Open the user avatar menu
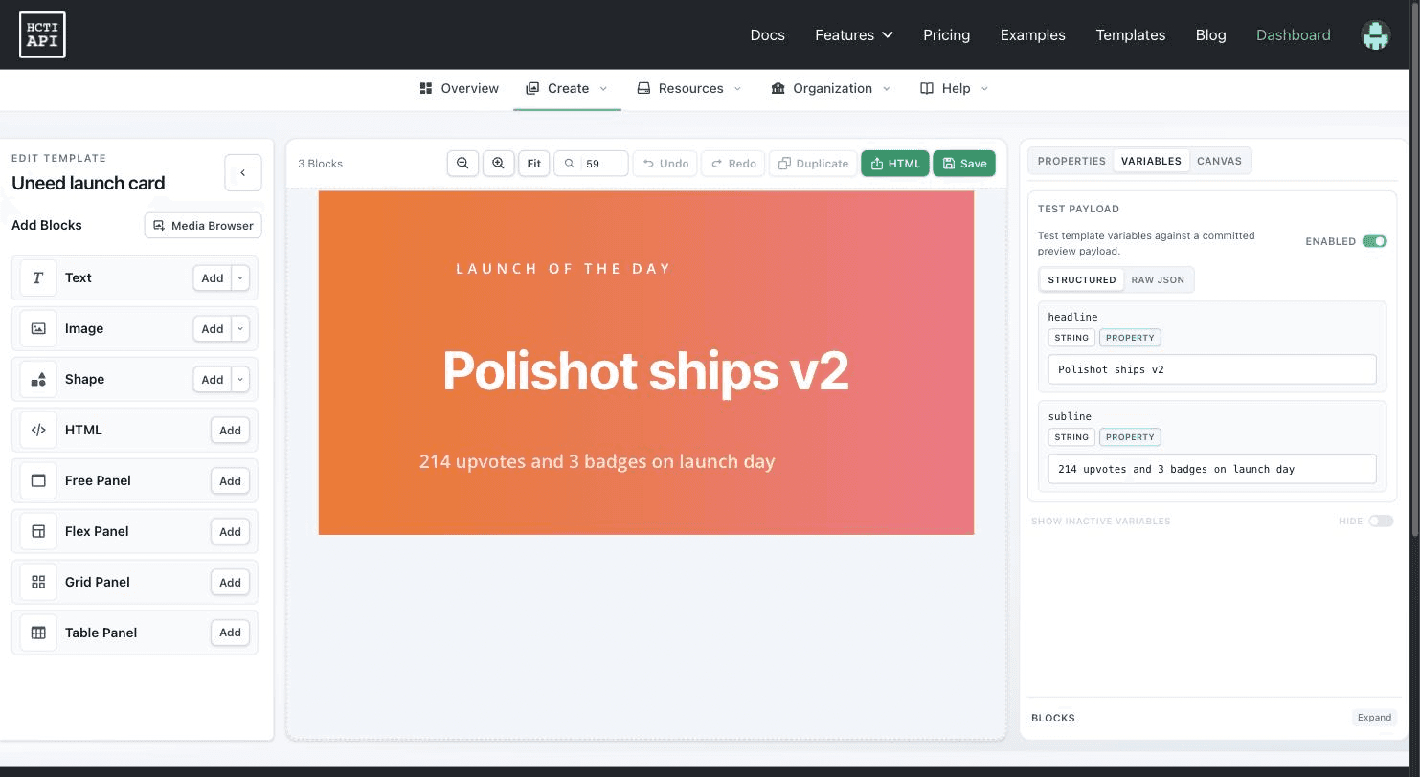Viewport: 1420px width, 777px height. [x=1375, y=35]
